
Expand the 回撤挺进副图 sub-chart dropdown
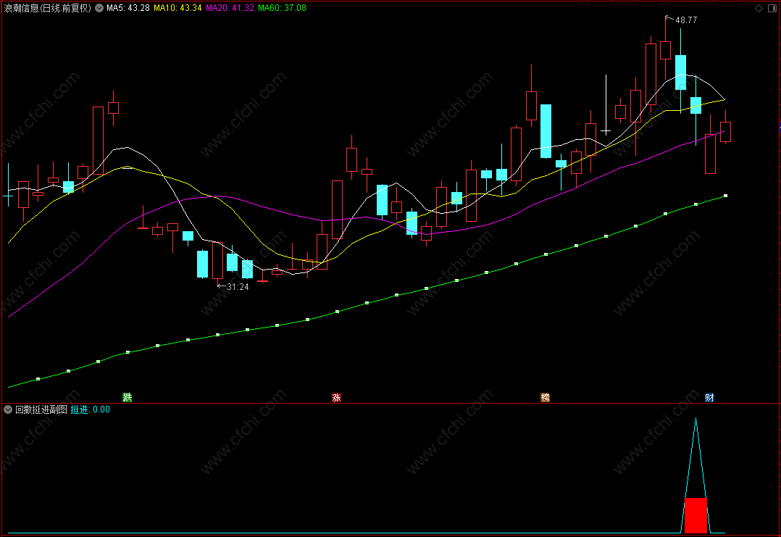click(x=8, y=409)
